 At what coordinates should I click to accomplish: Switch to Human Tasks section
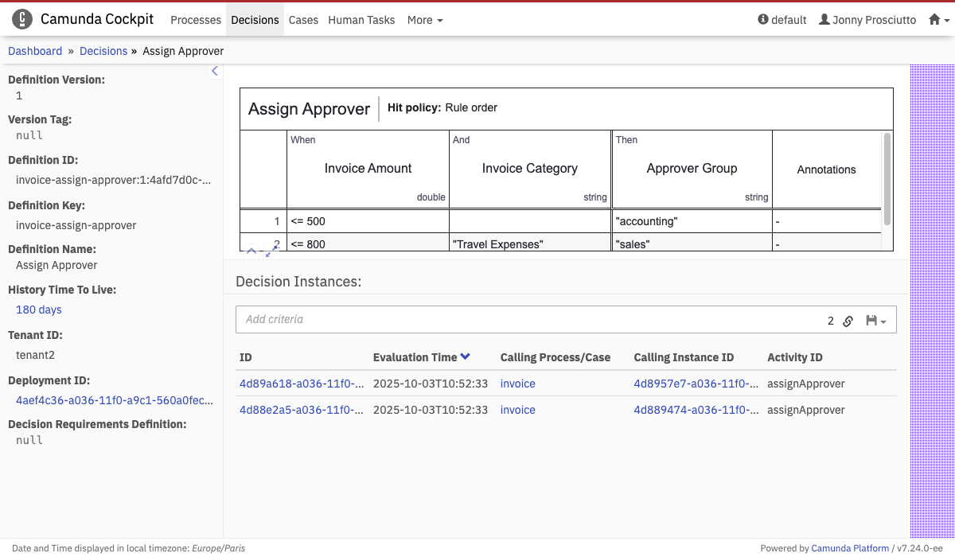coord(361,20)
